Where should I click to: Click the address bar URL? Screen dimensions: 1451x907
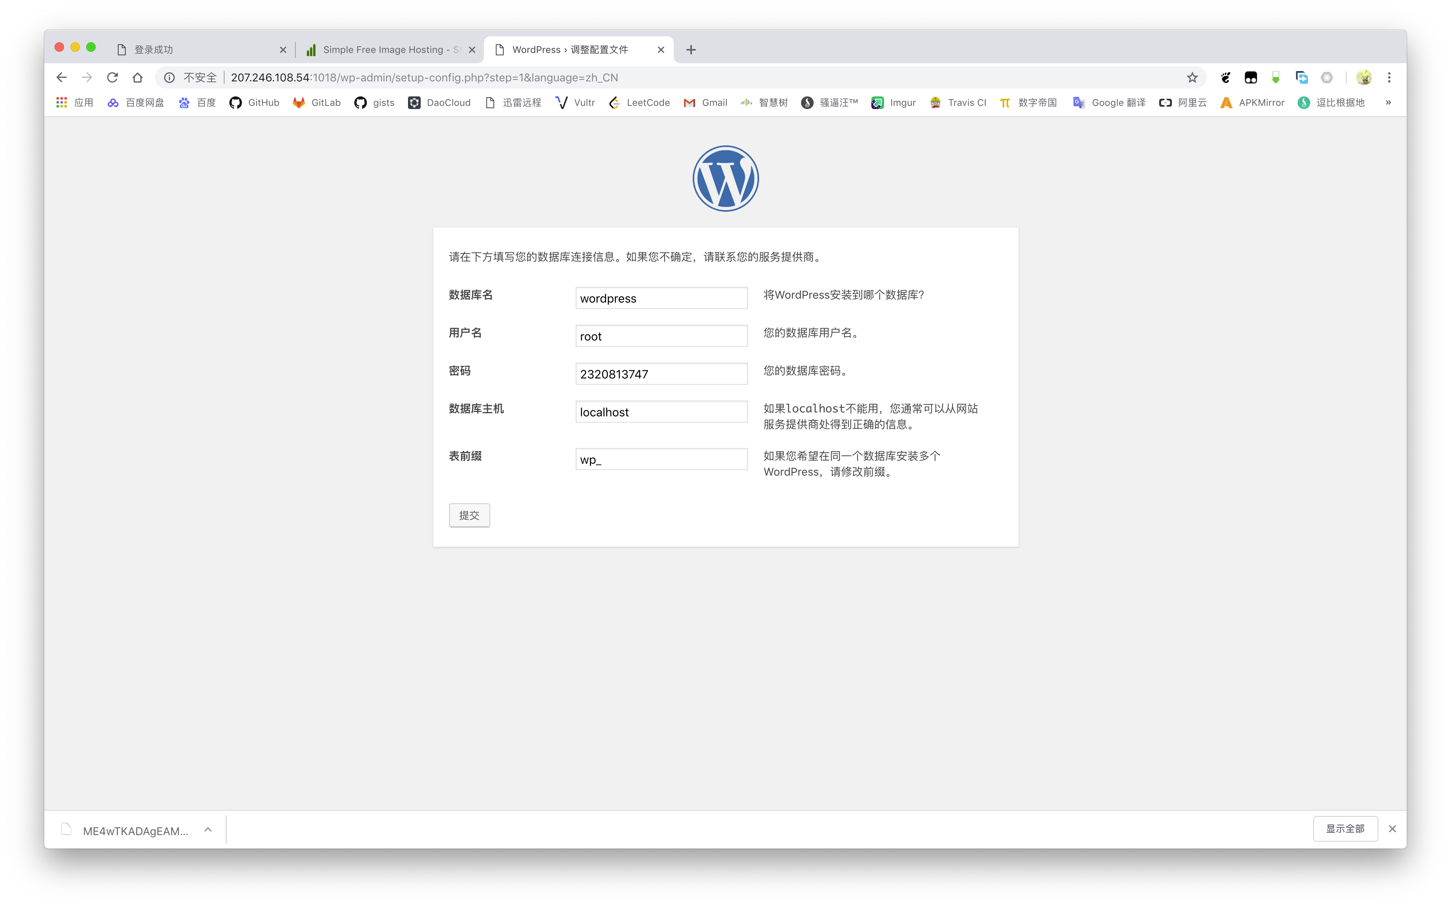[x=424, y=77]
